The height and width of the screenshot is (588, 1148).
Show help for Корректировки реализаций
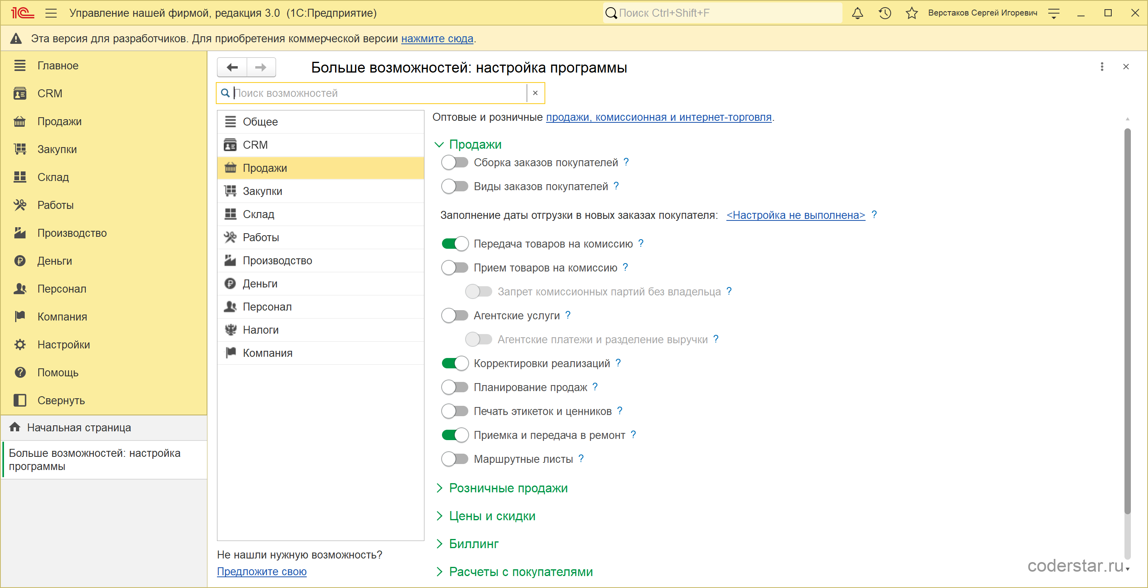pyautogui.click(x=618, y=363)
